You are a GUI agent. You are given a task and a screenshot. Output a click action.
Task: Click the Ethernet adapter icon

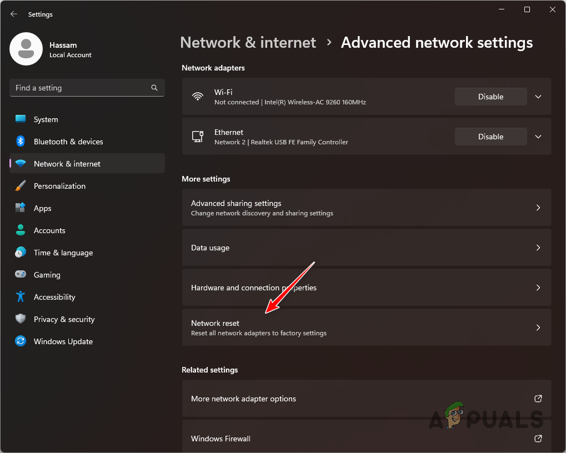tap(198, 137)
